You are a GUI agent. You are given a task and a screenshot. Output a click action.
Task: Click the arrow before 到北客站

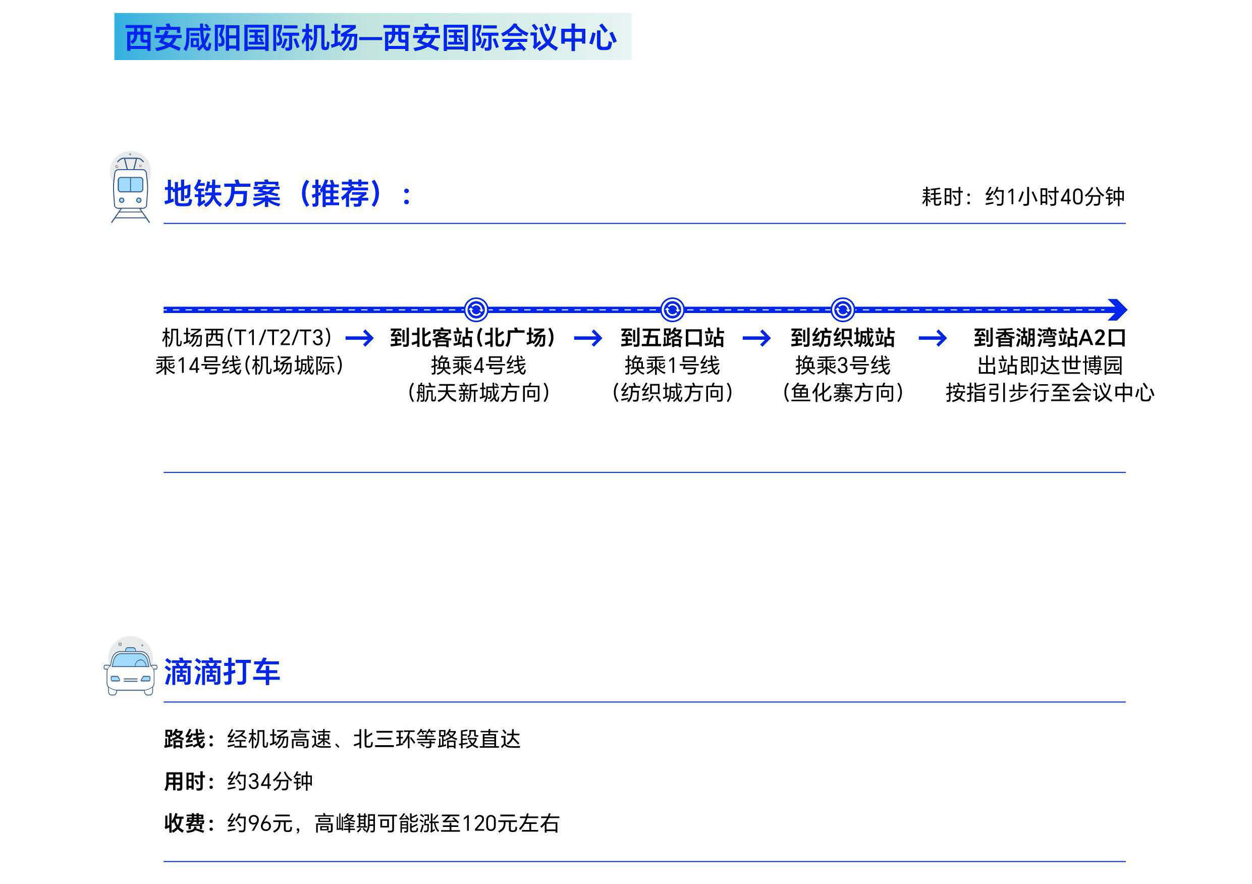pyautogui.click(x=359, y=338)
